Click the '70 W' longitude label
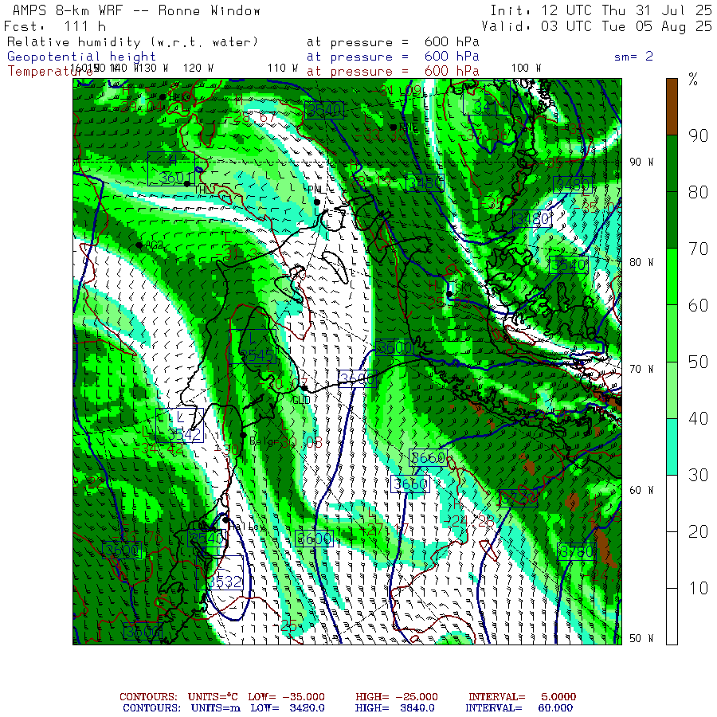The height and width of the screenshot is (717, 717). (641, 369)
